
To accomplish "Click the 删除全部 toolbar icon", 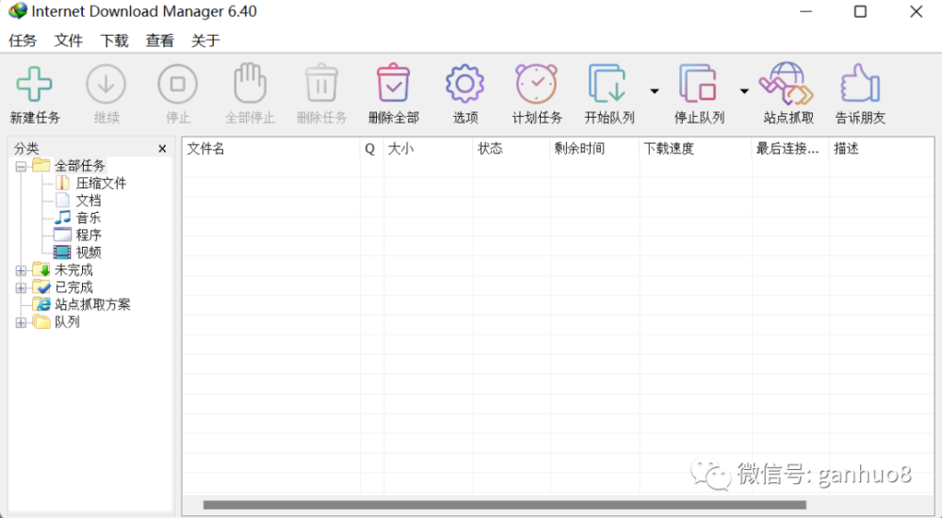I will [x=393, y=83].
